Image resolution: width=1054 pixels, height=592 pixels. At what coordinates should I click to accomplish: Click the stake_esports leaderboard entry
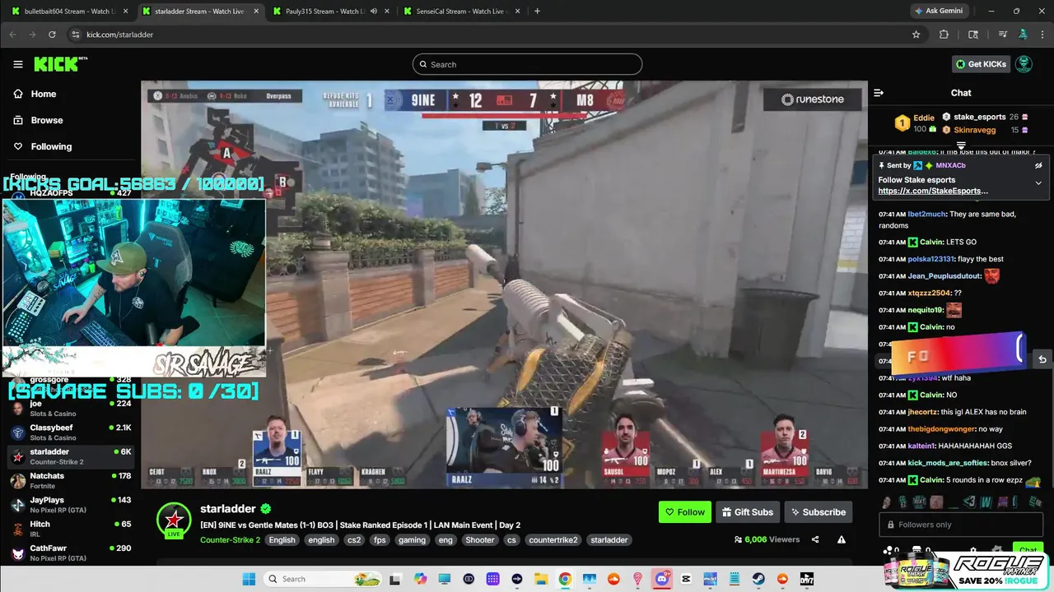pyautogui.click(x=985, y=117)
